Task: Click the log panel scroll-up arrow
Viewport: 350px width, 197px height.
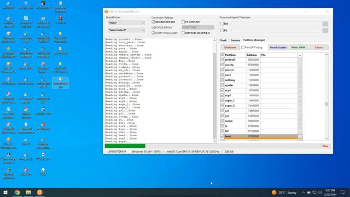Action: pyautogui.click(x=214, y=40)
